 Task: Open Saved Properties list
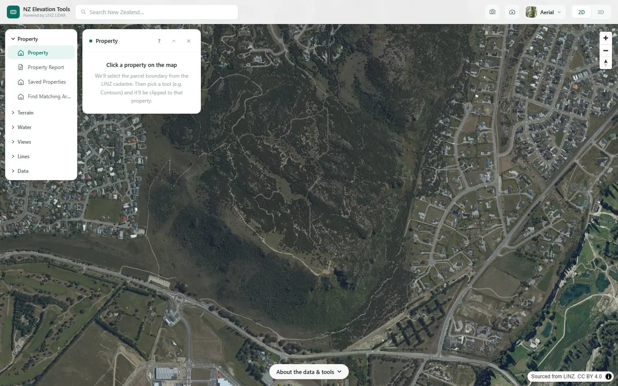pyautogui.click(x=41, y=82)
